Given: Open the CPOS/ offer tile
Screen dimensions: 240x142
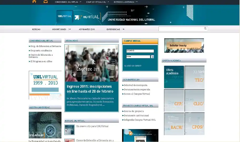Looking at the screenshot, I should [195, 124].
